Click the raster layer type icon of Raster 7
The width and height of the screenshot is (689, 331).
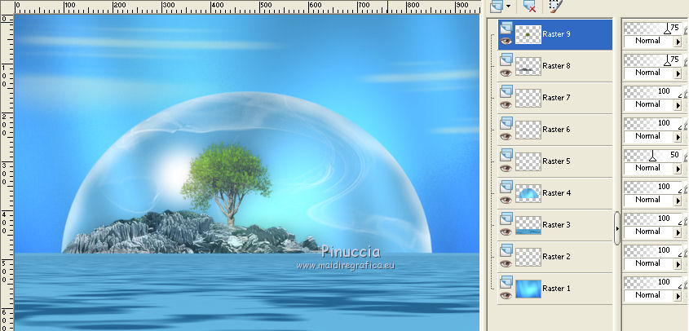tap(506, 91)
